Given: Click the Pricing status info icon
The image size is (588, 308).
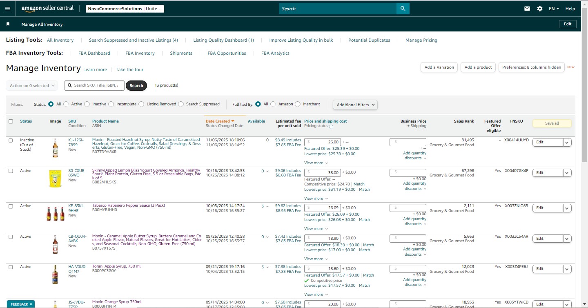Looking at the screenshot, I should [331, 127].
